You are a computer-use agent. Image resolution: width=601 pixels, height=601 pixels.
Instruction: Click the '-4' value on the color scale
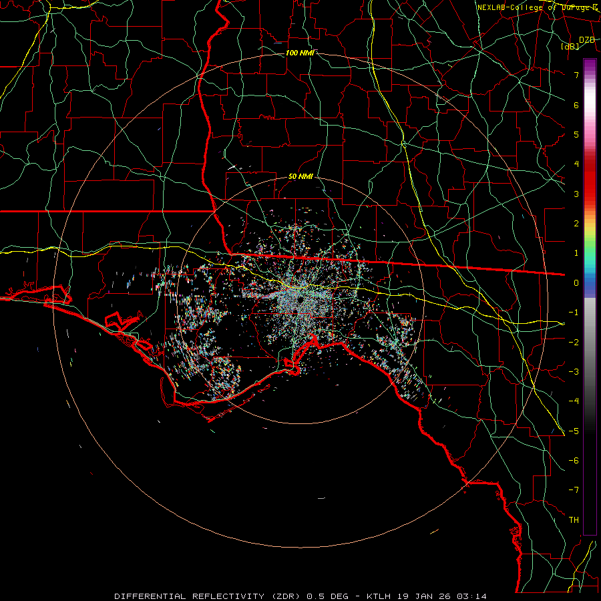[x=574, y=401]
